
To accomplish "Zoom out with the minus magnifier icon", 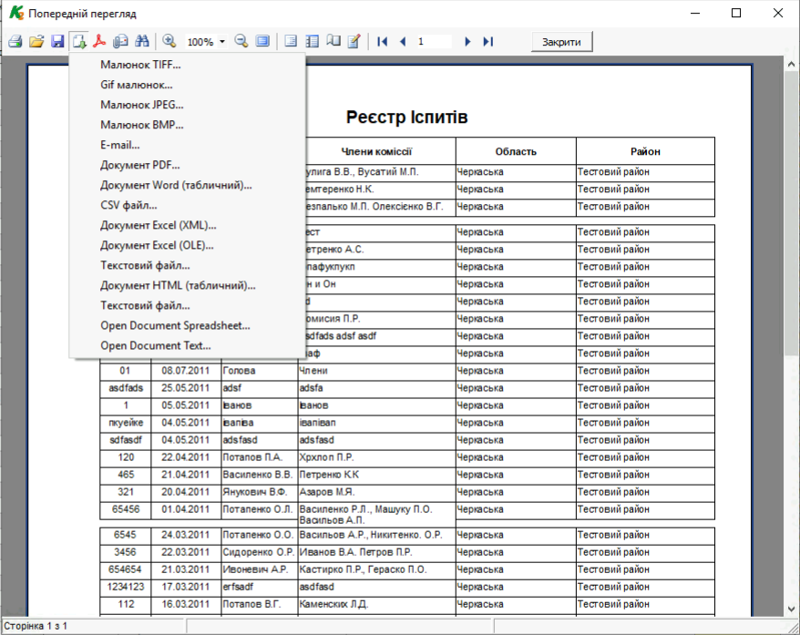I will (x=241, y=41).
